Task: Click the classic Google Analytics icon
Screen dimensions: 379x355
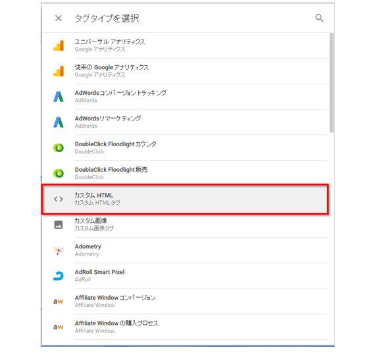Action: point(59,71)
